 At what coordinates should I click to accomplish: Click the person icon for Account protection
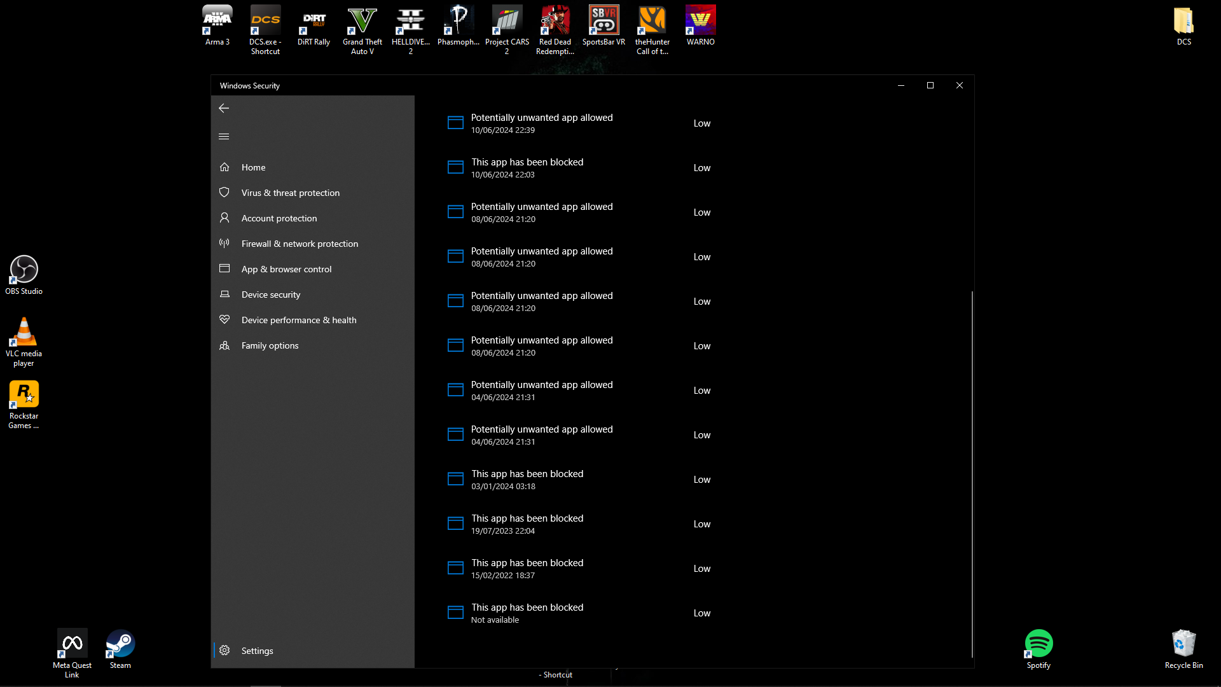224,218
